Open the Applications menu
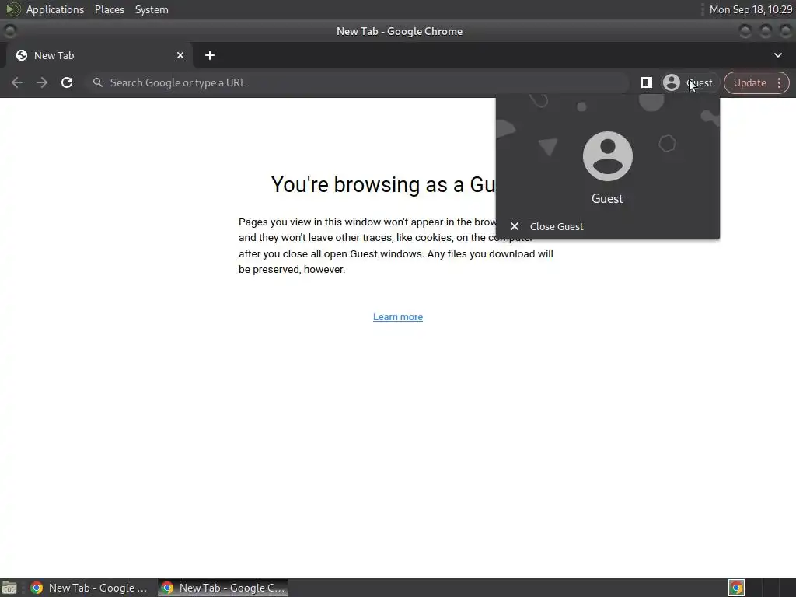Viewport: 796px width, 597px height. click(55, 9)
